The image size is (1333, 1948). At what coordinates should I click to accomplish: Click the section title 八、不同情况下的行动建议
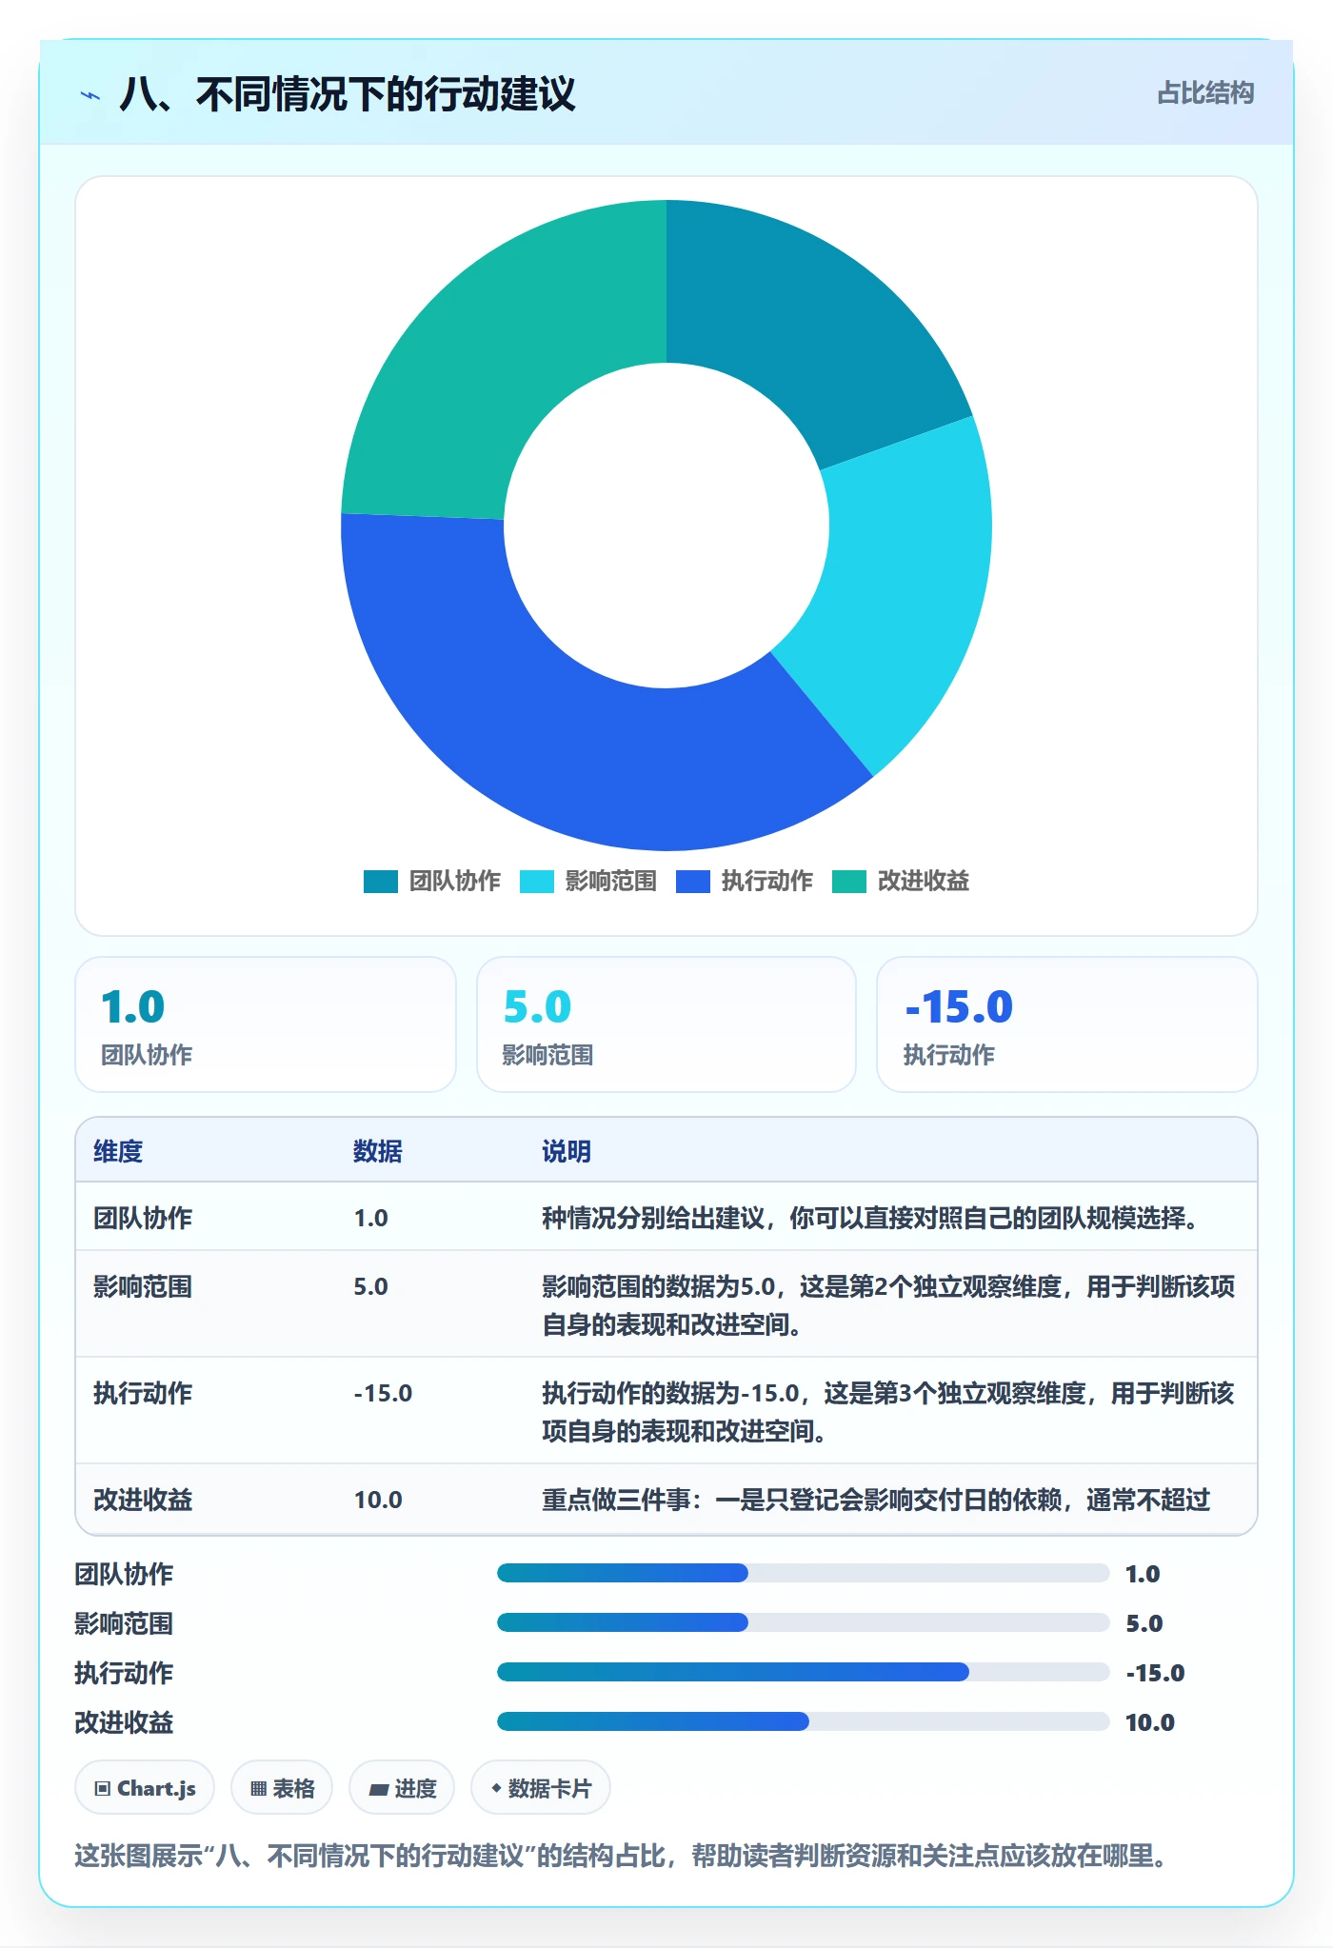(348, 94)
